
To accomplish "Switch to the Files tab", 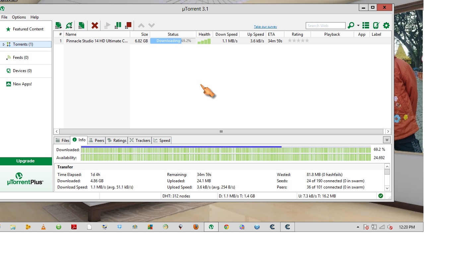I will tap(62, 141).
